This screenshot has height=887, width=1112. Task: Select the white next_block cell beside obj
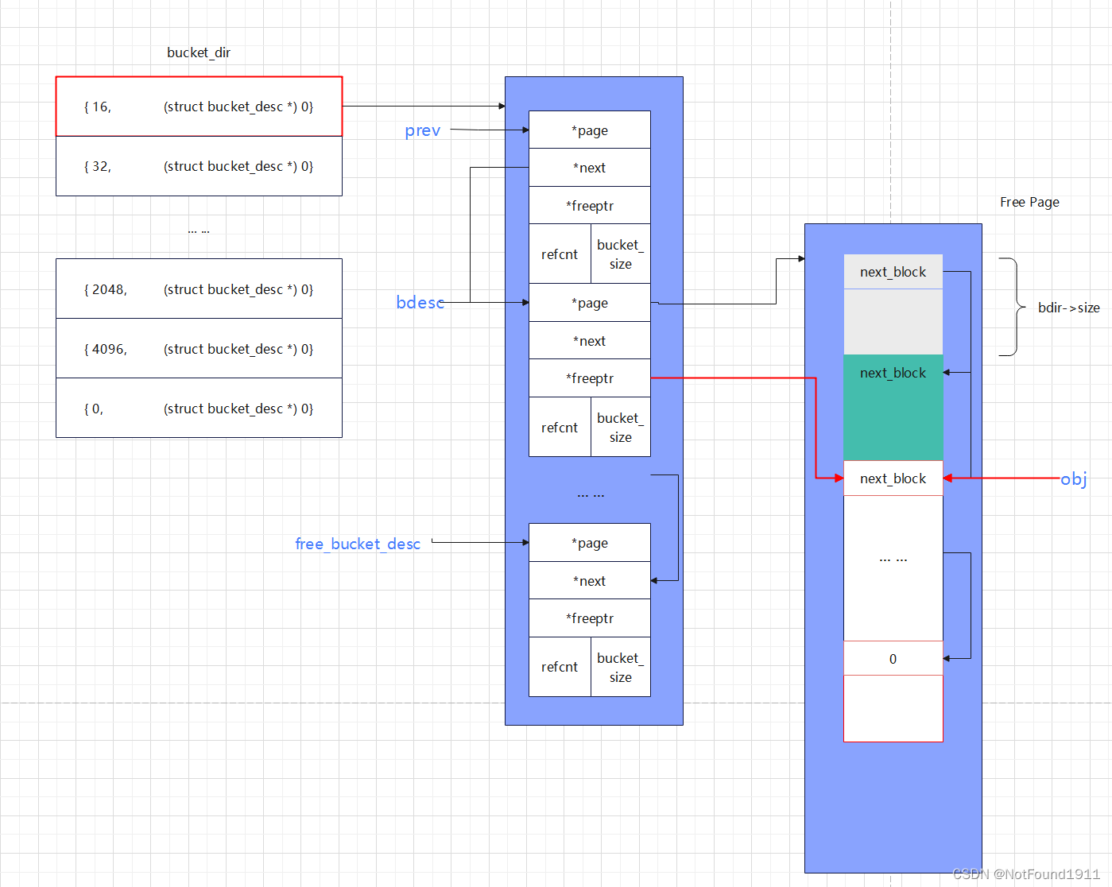893,478
